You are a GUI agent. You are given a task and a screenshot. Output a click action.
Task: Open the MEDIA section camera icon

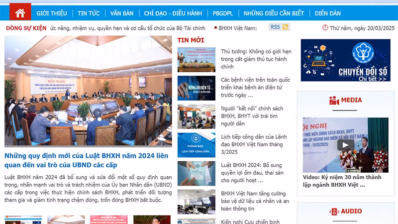(x=334, y=101)
